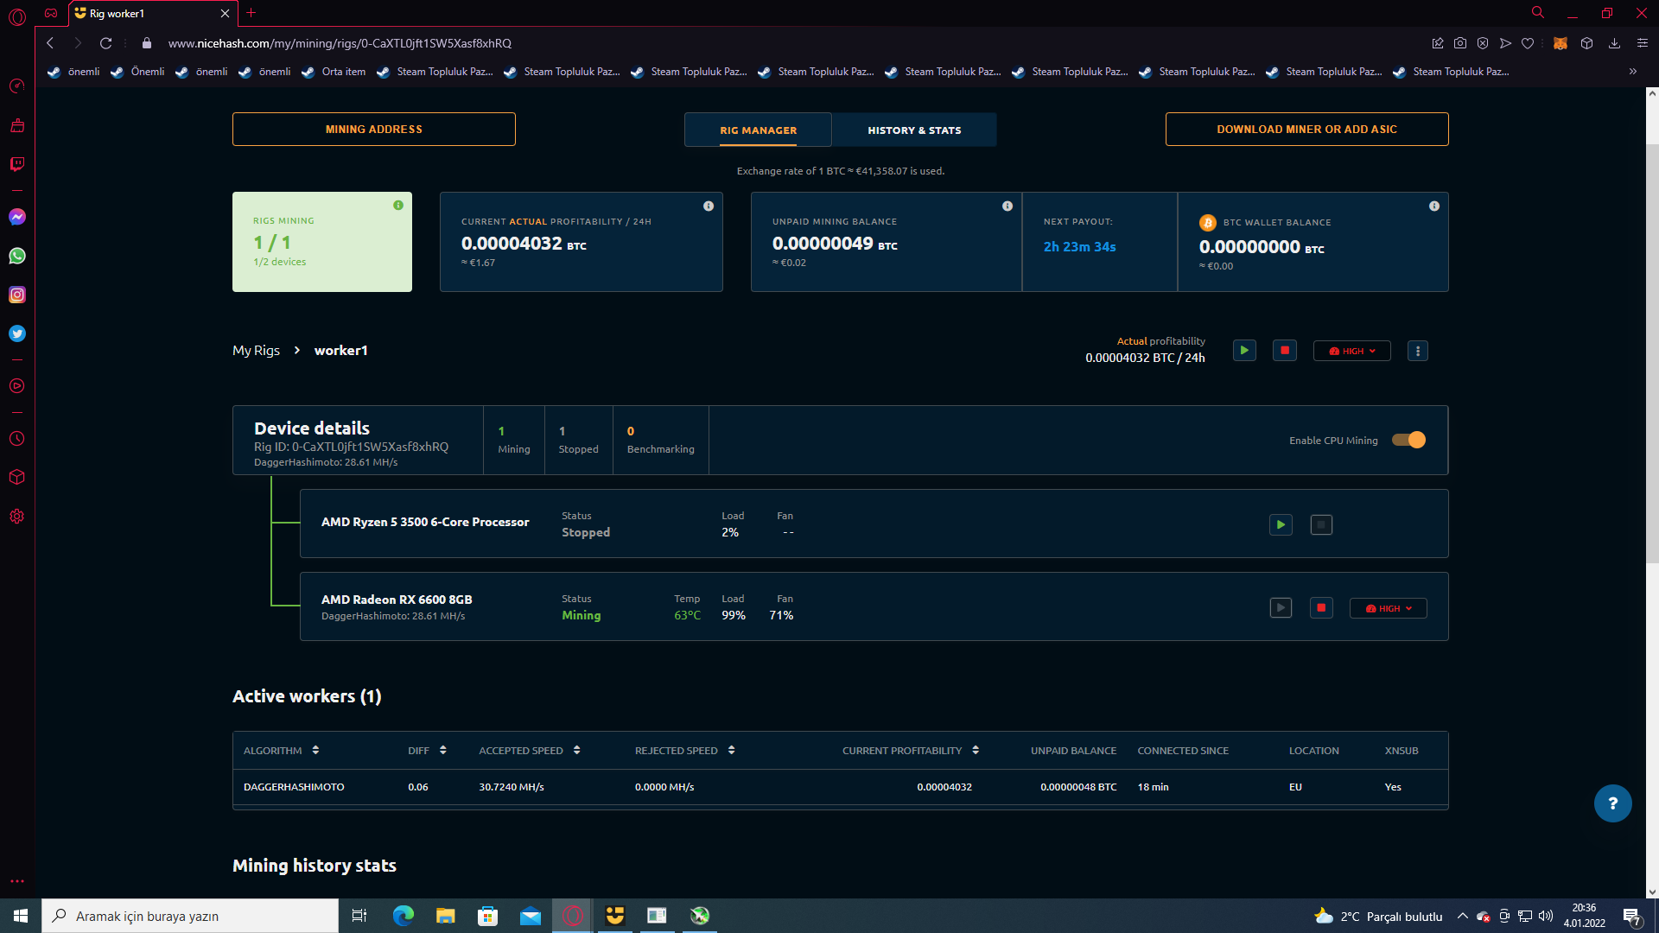The image size is (1659, 933).
Task: Open MetaMask fox extension
Action: click(x=1560, y=43)
